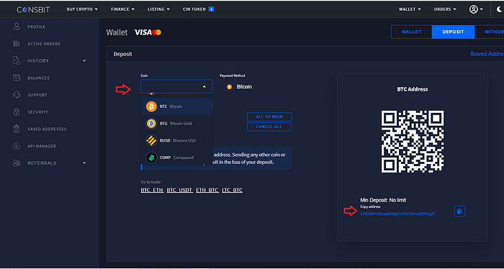Select BTG Bitcoin Gold from coin list
Screen dimensions: 504x269
tap(176, 123)
